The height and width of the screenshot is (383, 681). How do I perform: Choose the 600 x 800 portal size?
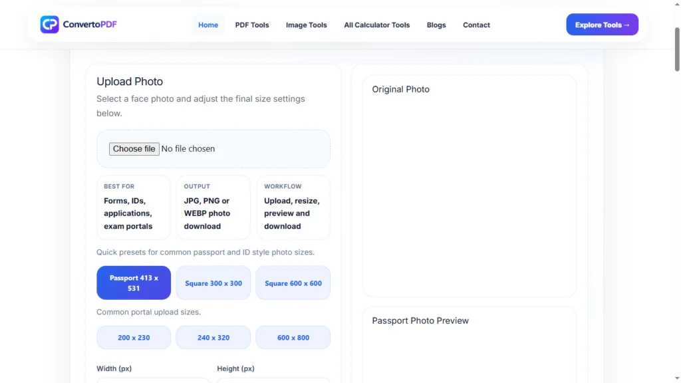(293, 337)
